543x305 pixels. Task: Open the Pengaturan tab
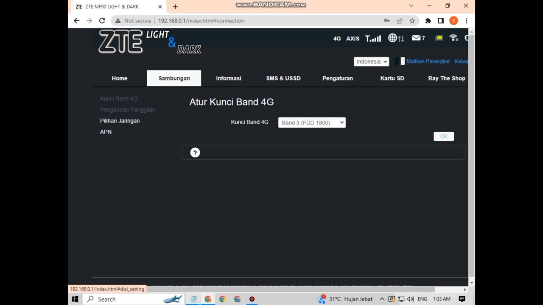tap(338, 78)
